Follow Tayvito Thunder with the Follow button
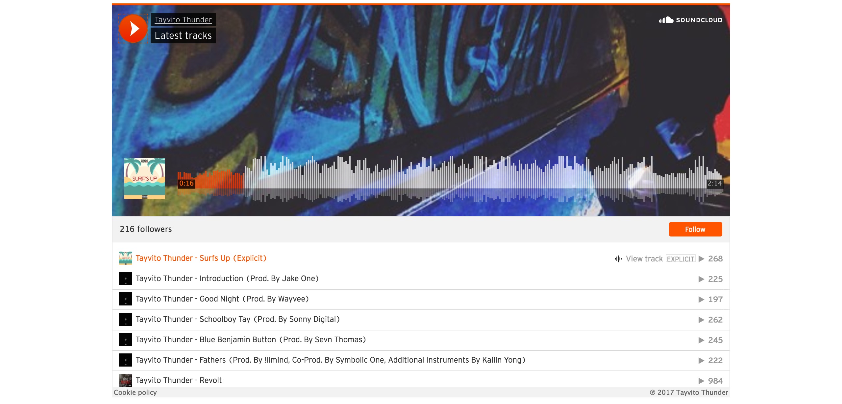Screen dimensions: 842x404 coord(695,229)
